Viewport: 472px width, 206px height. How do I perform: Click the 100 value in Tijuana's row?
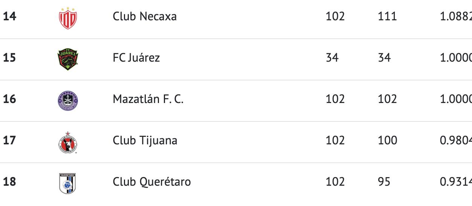387,141
